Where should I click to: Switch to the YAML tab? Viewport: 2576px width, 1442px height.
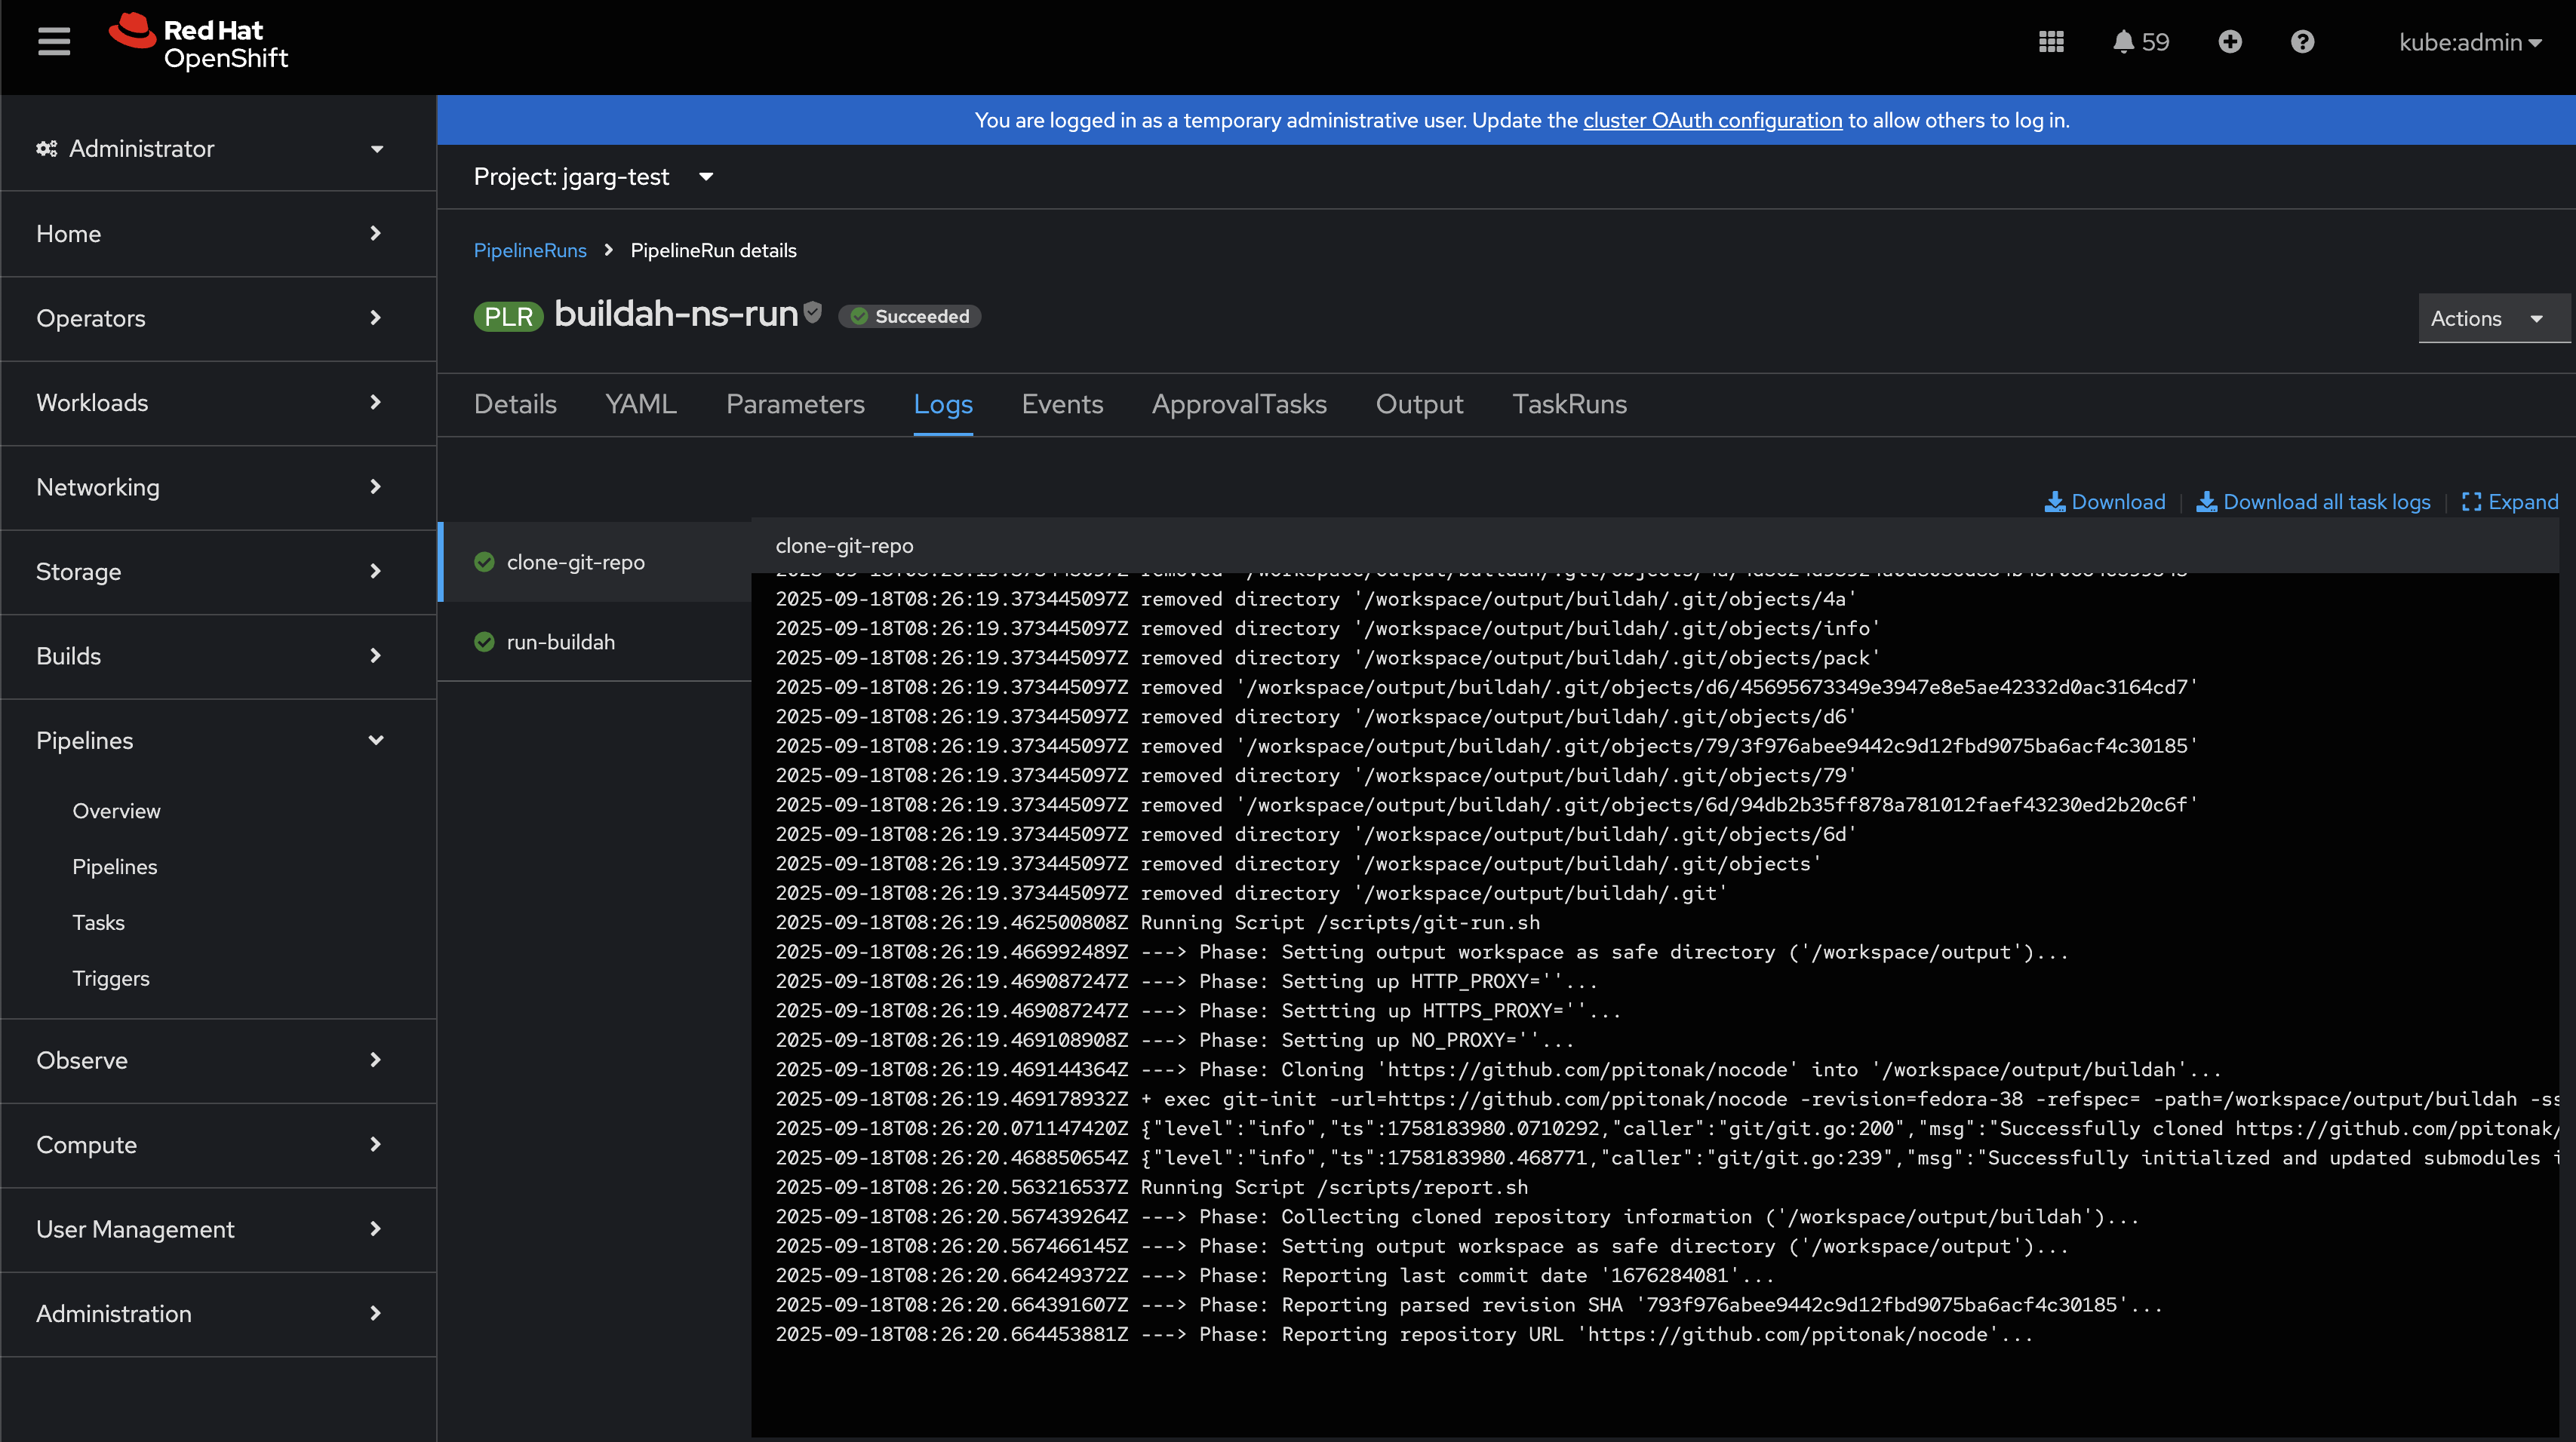(640, 405)
